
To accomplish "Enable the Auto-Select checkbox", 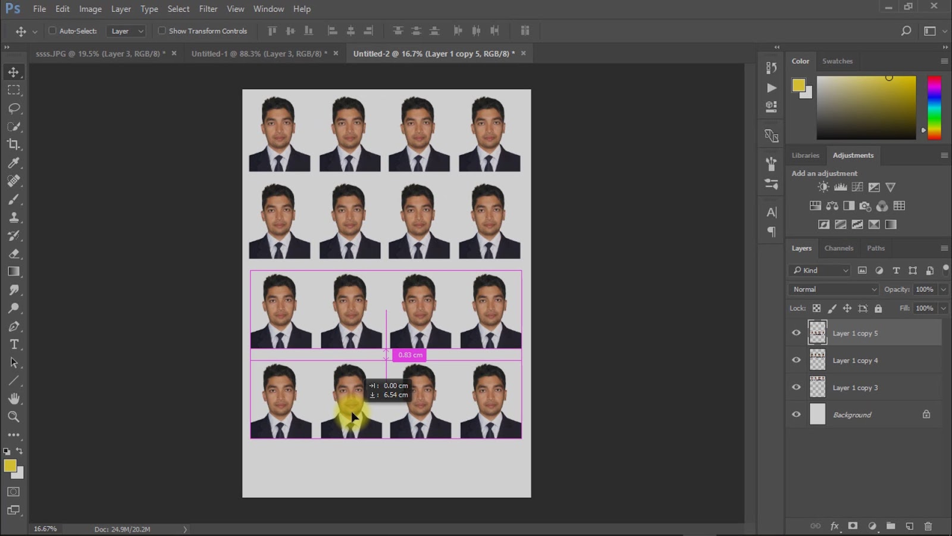I will coord(52,31).
